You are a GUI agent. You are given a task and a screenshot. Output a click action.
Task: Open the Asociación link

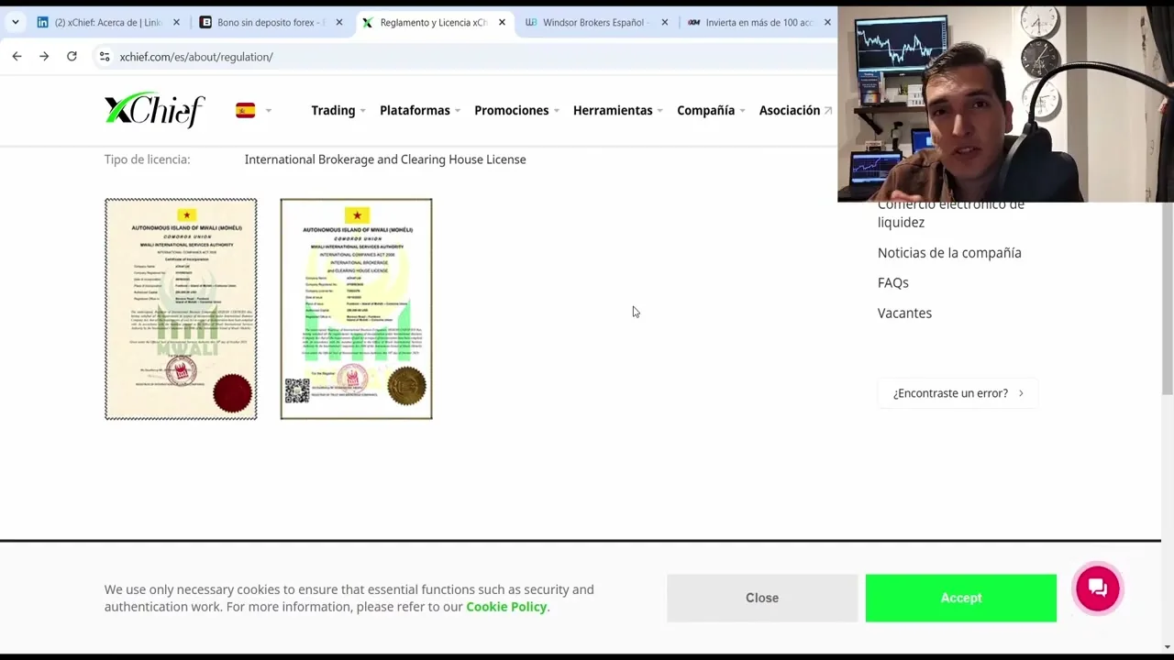795,110
